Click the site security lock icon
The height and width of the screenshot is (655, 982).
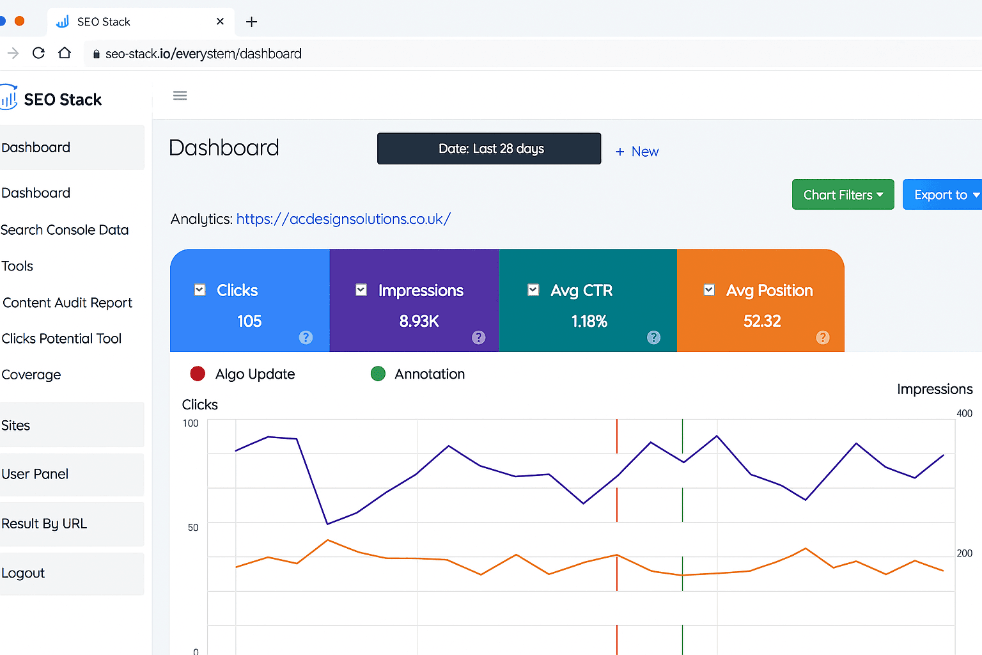coord(96,54)
